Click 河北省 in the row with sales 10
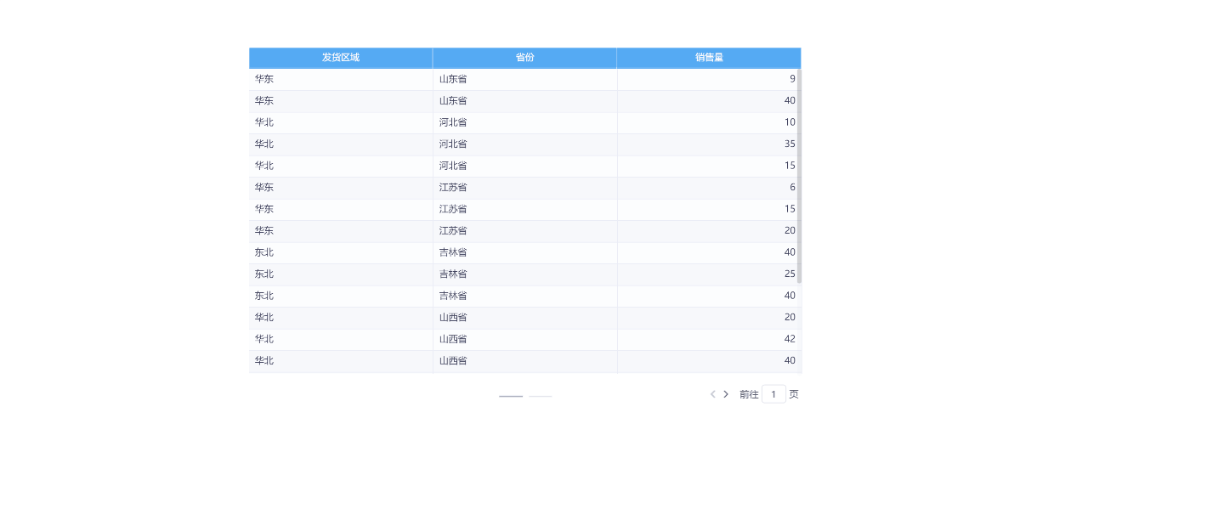Image resolution: width=1224 pixels, height=531 pixels. click(x=453, y=122)
